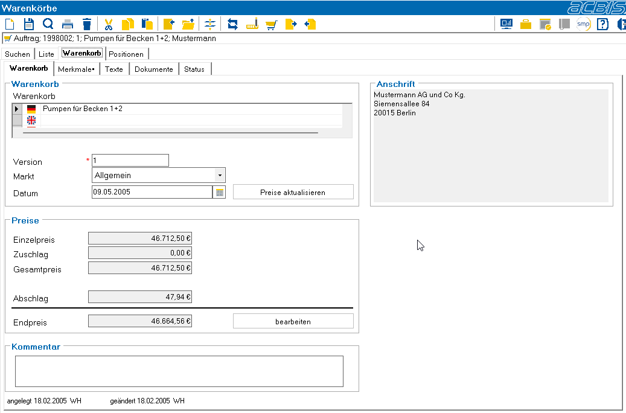Expand the Markt dropdown arrow
The image size is (626, 413).
pos(220,175)
